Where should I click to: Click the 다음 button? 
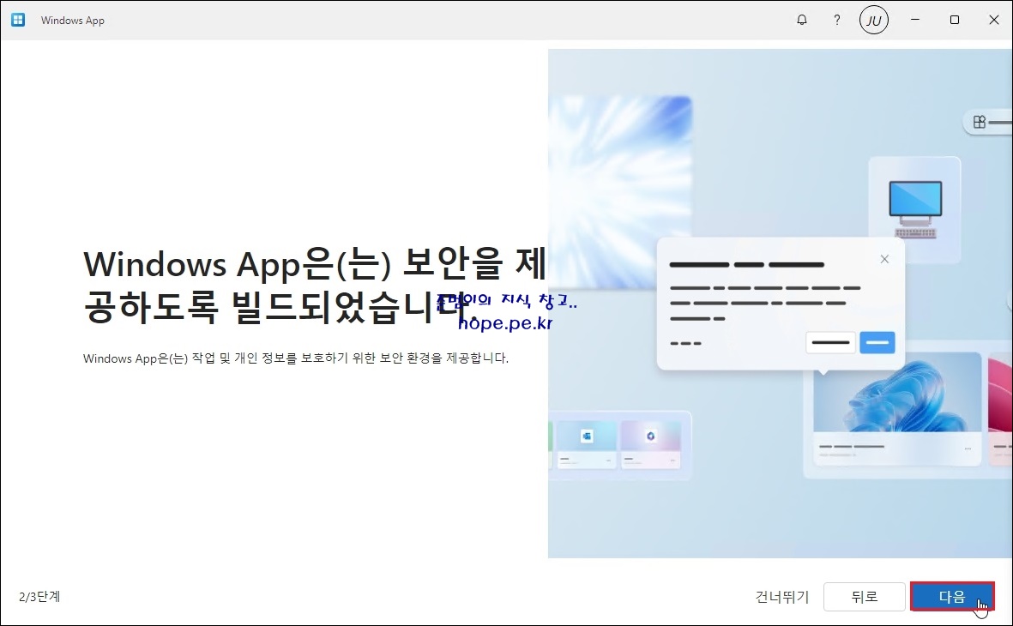pyautogui.click(x=951, y=596)
